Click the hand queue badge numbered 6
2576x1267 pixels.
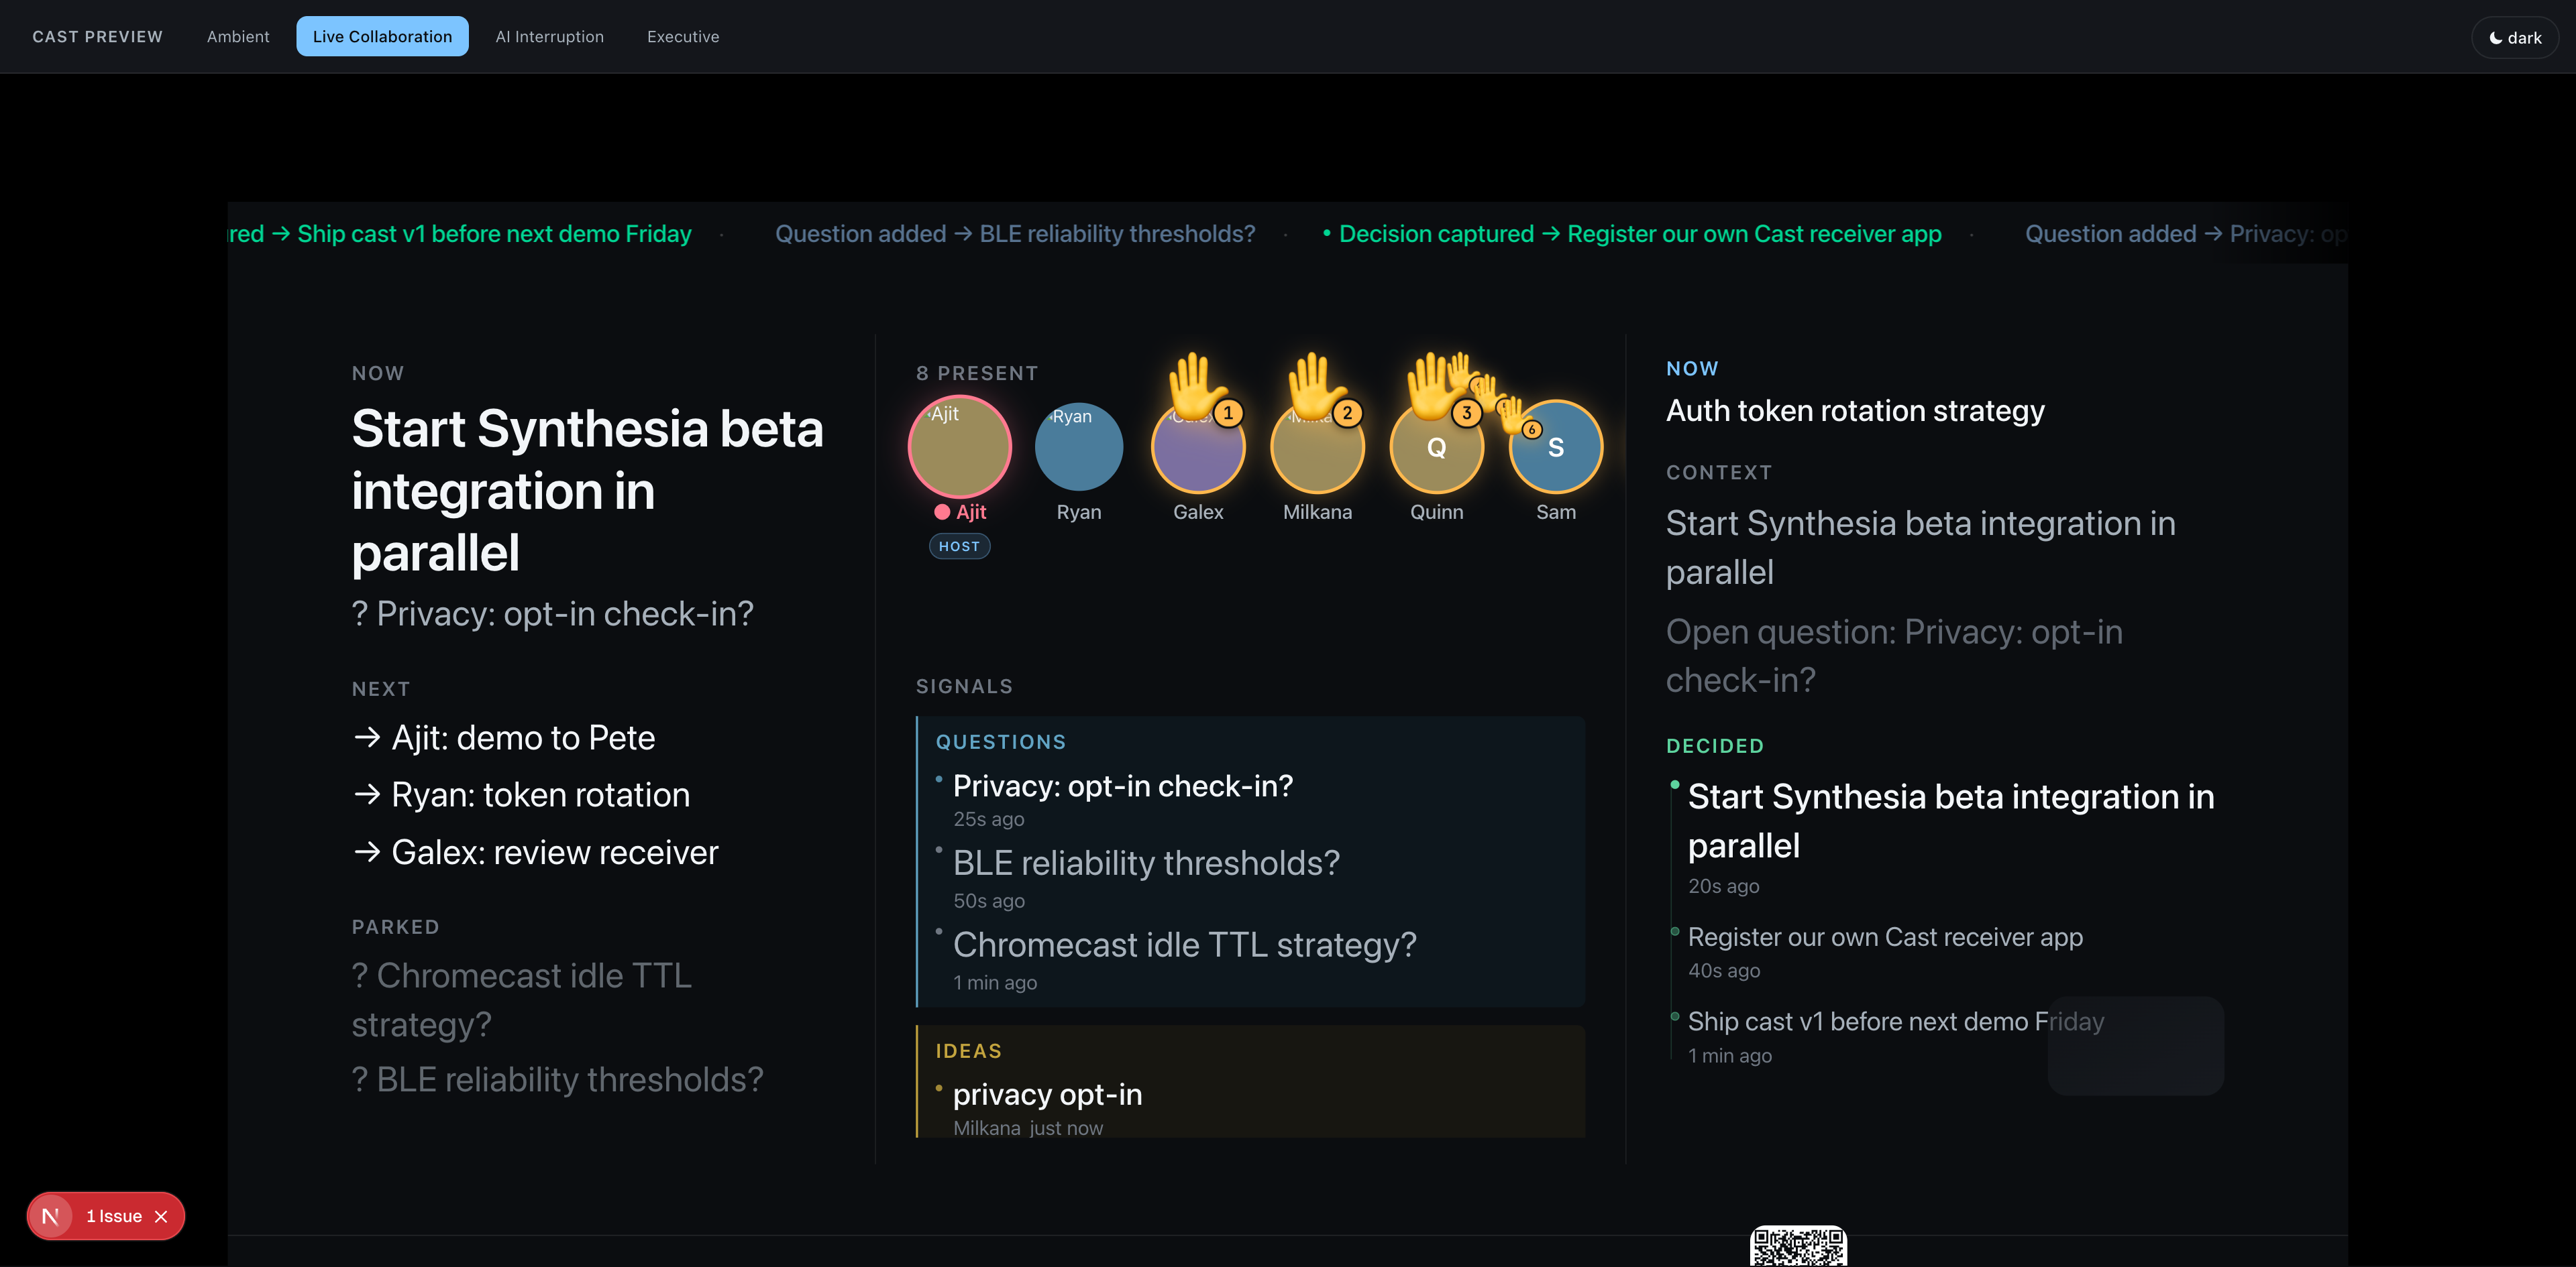click(1532, 430)
